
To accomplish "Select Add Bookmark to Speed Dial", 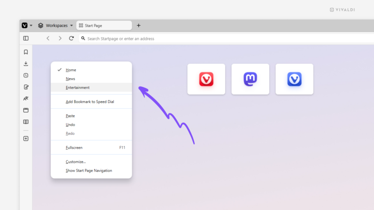I will pos(91,101).
